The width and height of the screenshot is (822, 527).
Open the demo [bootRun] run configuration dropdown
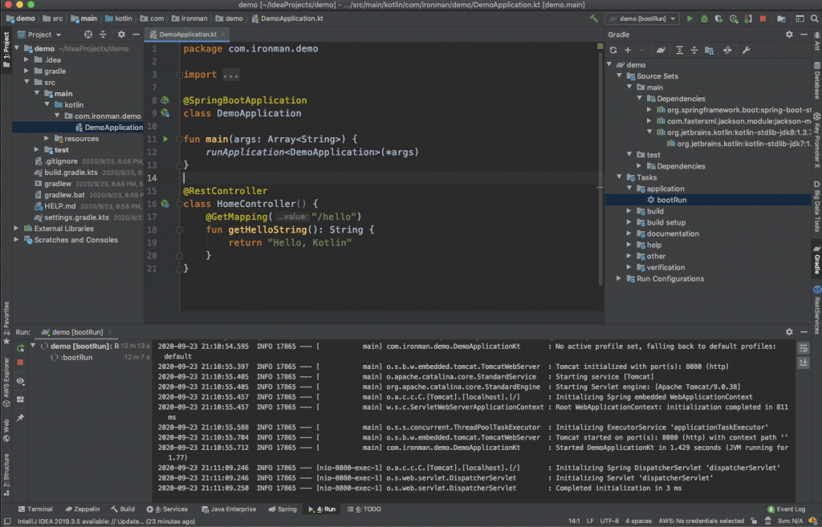tap(641, 18)
